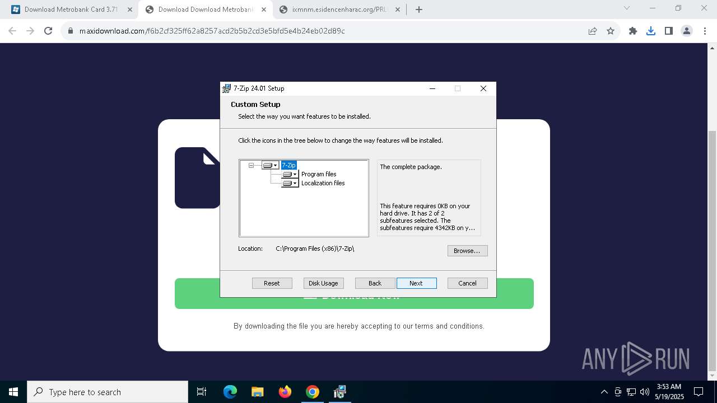Collapse the 7-Zip tree node
The width and height of the screenshot is (717, 403).
coord(251,165)
